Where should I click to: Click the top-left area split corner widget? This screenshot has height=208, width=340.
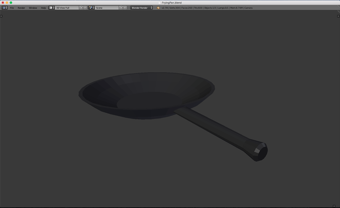tap(1, 16)
